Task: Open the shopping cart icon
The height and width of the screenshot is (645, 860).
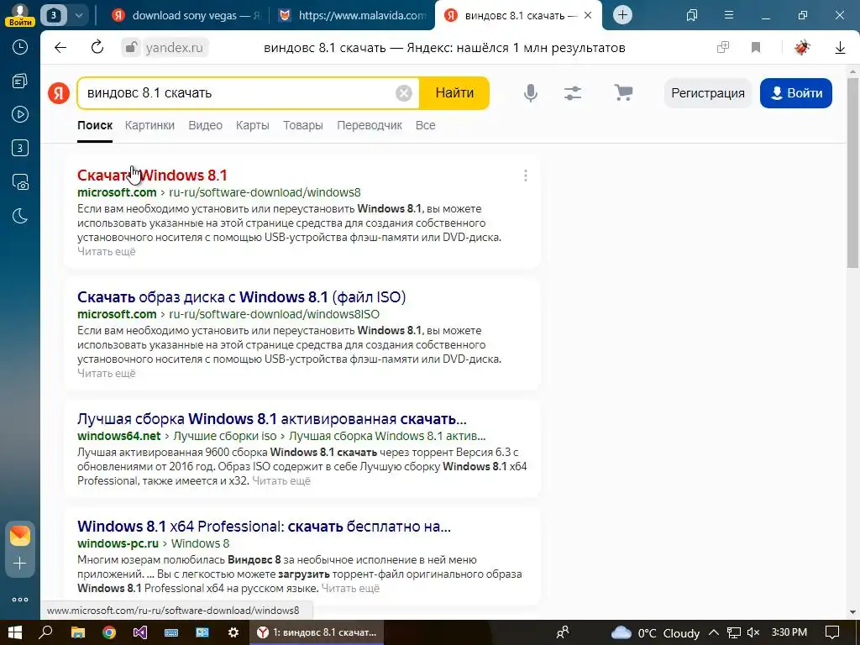Action: 623,92
